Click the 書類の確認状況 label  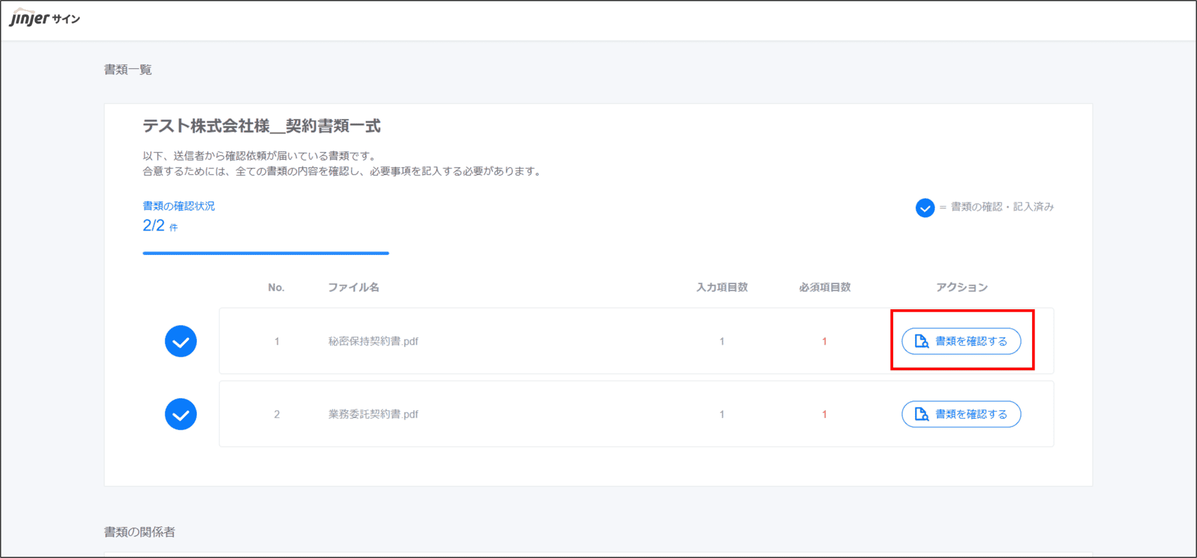click(178, 206)
